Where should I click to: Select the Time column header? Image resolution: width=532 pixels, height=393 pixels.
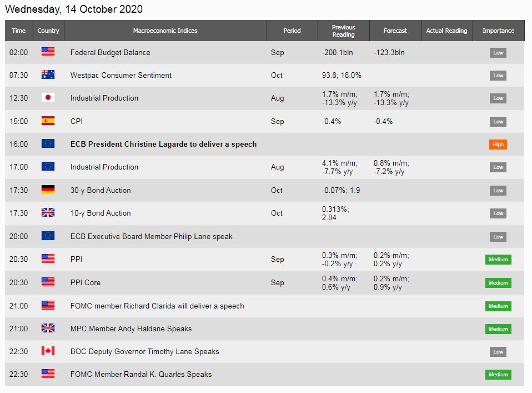click(x=19, y=31)
